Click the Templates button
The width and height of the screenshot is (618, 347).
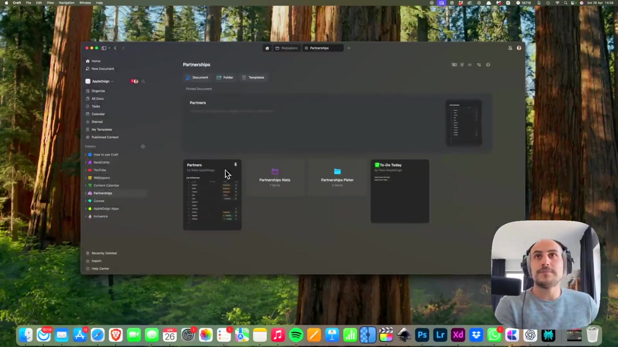[x=253, y=78]
